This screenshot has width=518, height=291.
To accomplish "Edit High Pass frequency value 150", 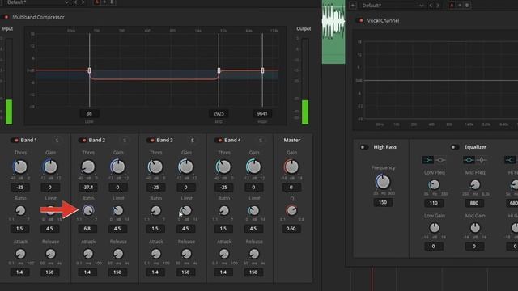I will coord(383,202).
